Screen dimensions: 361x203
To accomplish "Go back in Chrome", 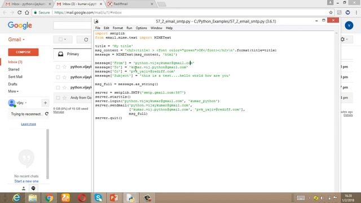I will [x=5, y=12].
